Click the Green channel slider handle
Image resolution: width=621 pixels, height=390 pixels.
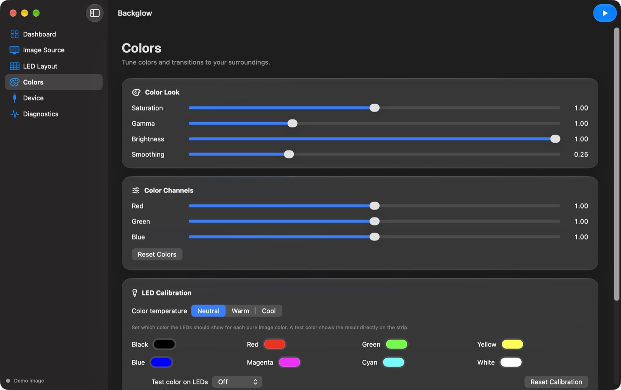pyautogui.click(x=375, y=221)
